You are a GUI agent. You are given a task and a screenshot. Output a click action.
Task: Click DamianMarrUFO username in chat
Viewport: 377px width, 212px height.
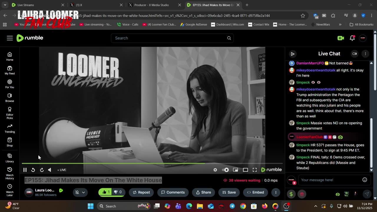310,63
